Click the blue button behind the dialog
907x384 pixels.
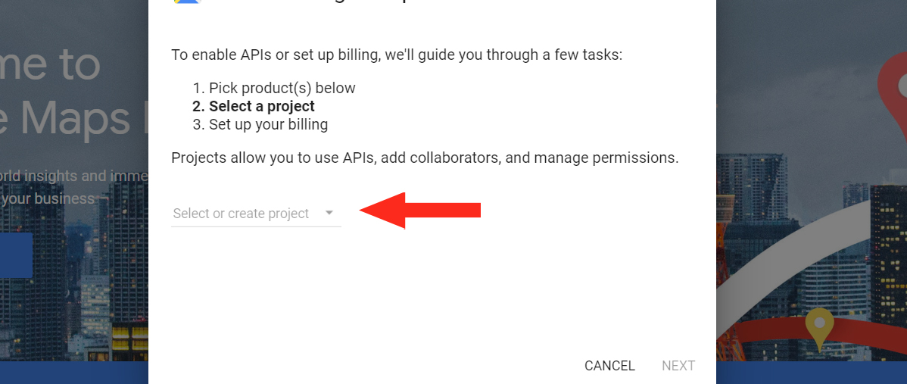(x=16, y=255)
